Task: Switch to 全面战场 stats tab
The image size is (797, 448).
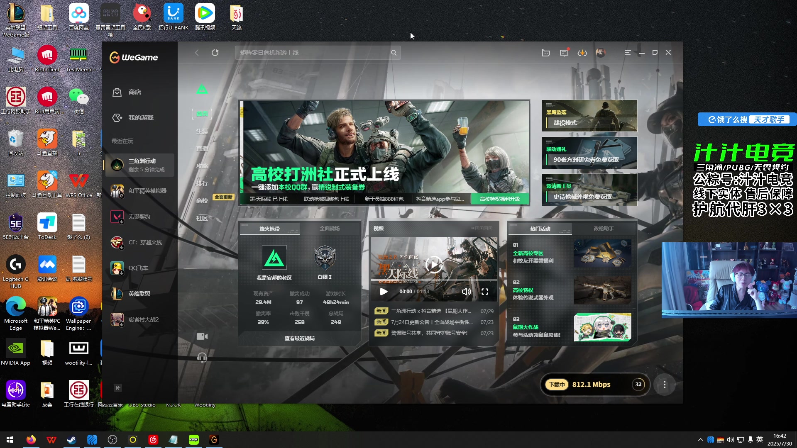Action: [x=330, y=229]
